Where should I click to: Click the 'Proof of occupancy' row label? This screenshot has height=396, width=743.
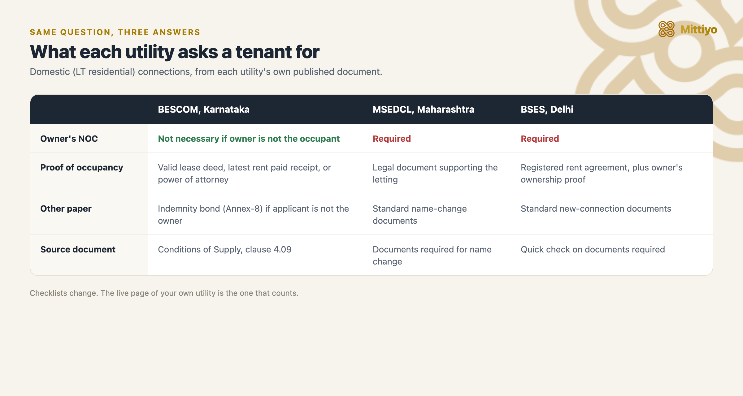pyautogui.click(x=82, y=167)
